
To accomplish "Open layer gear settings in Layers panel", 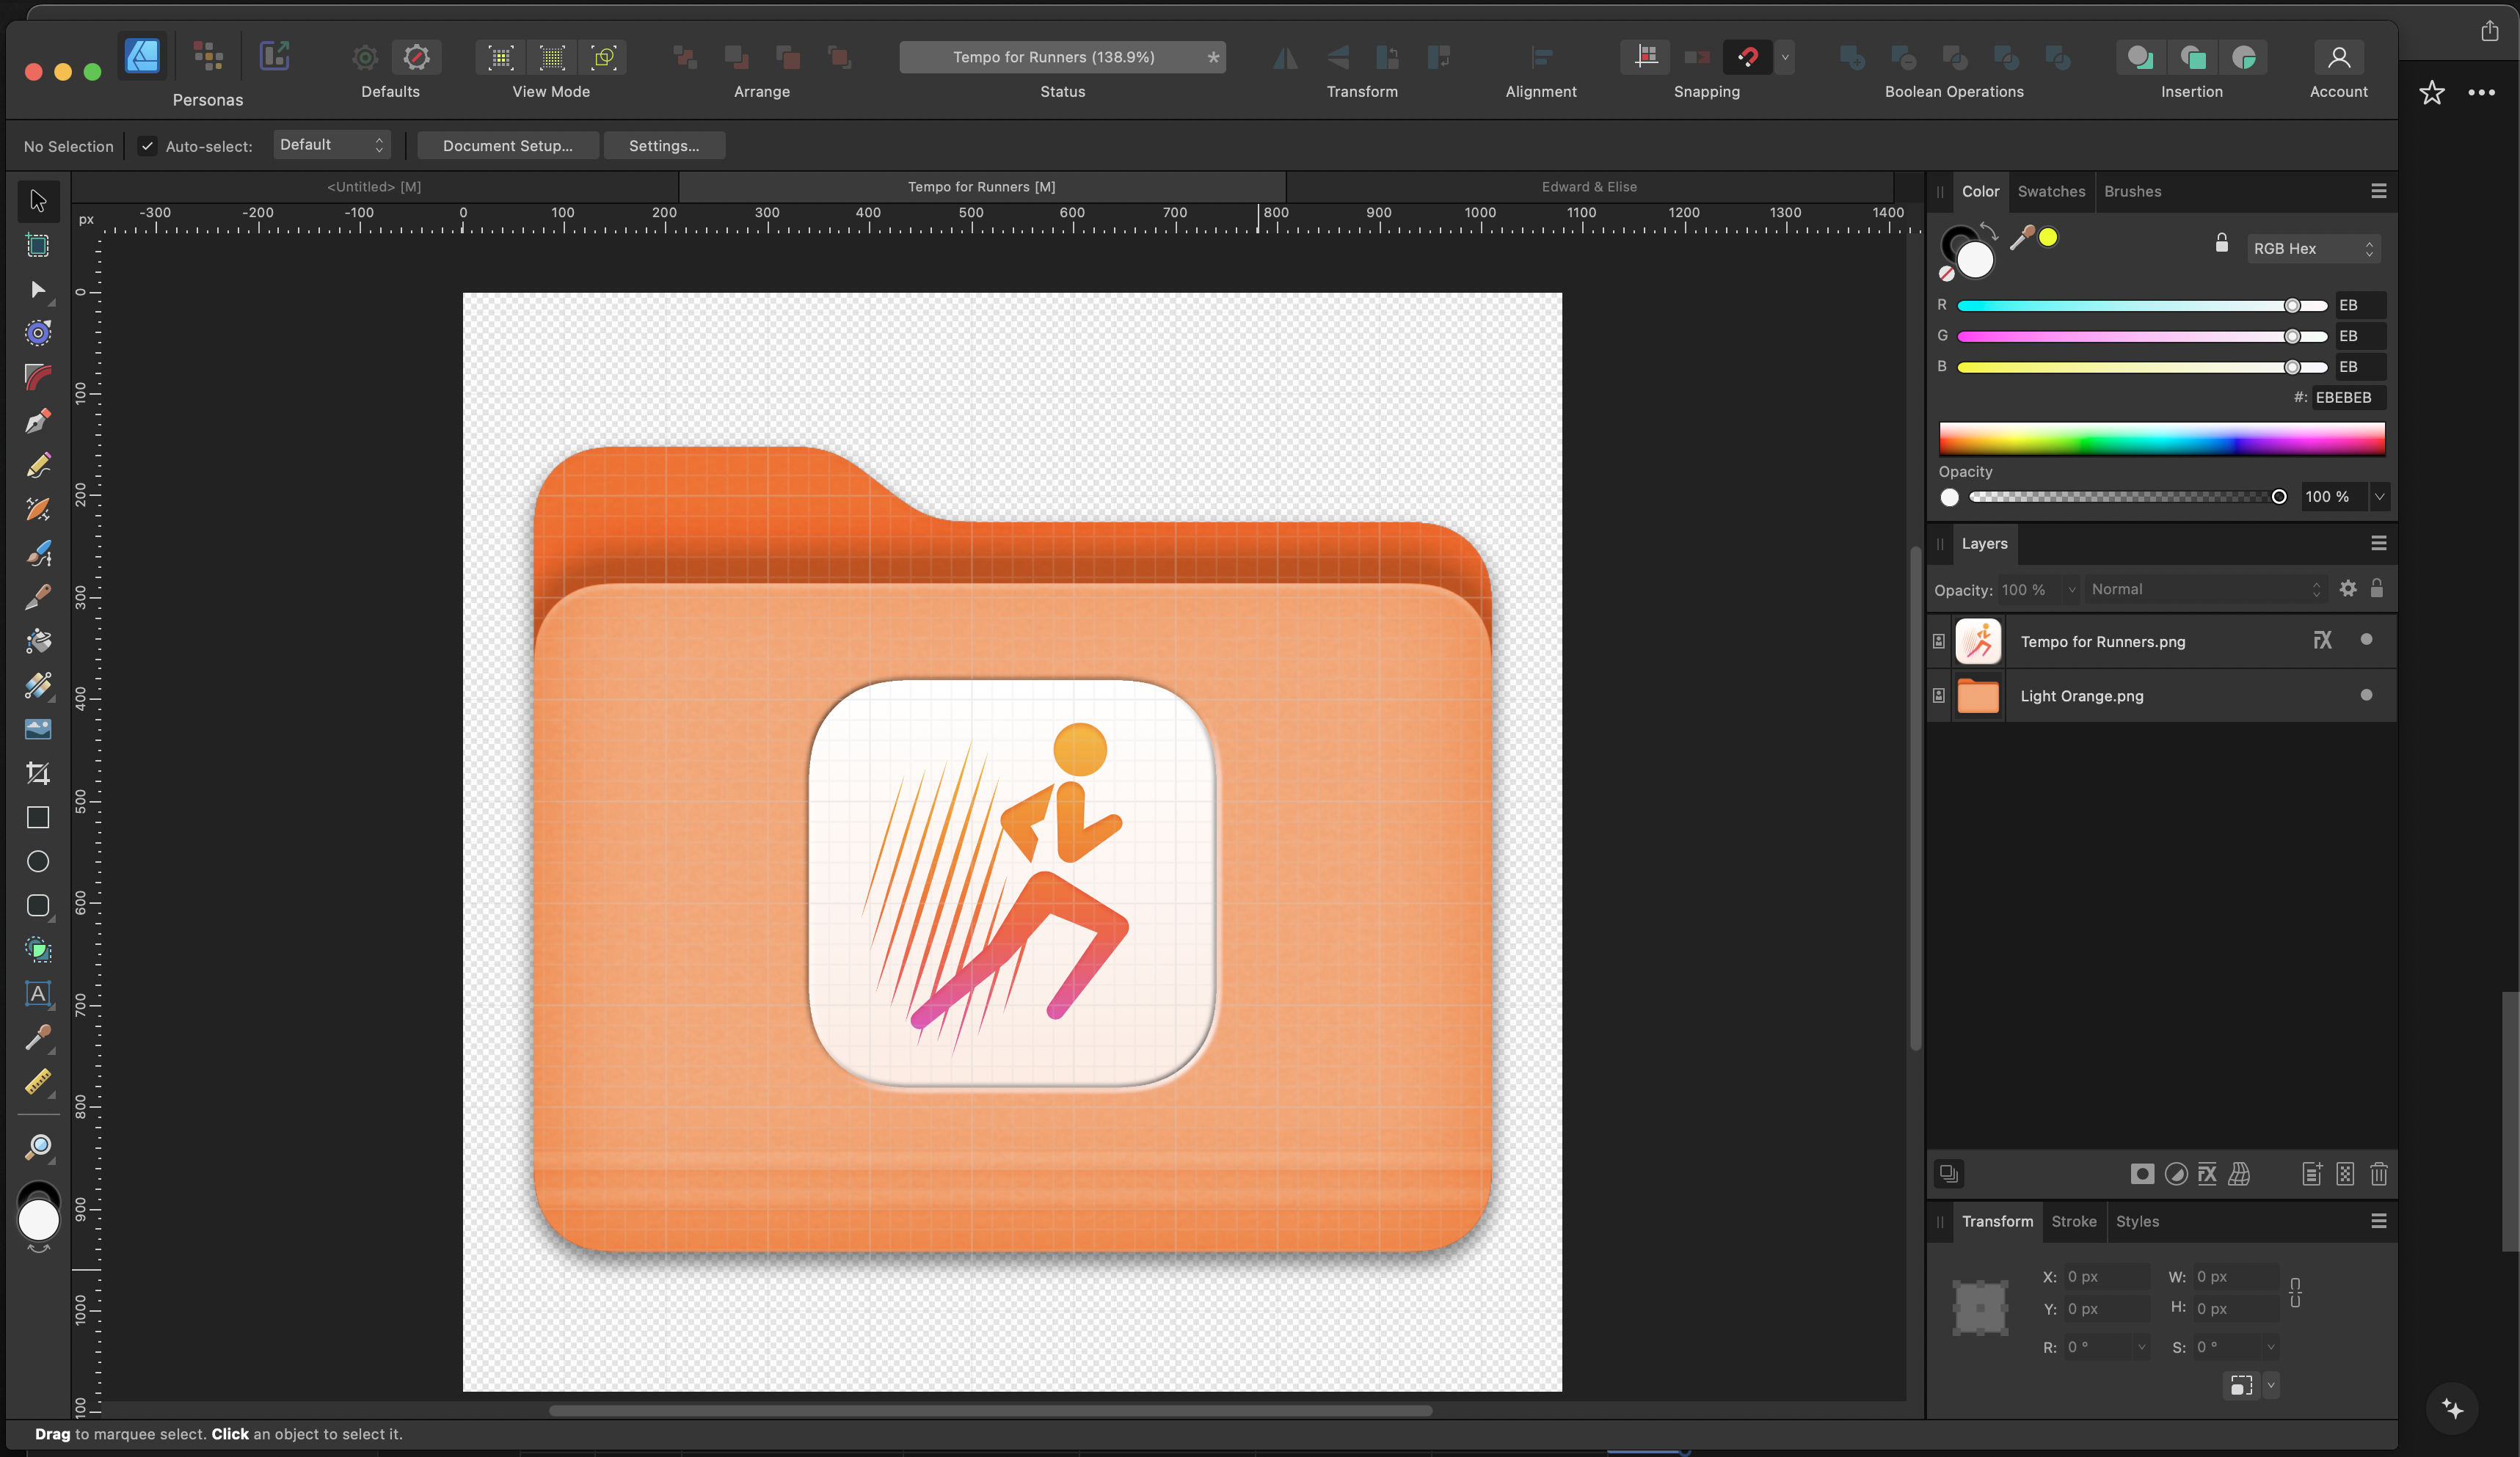I will point(2348,589).
